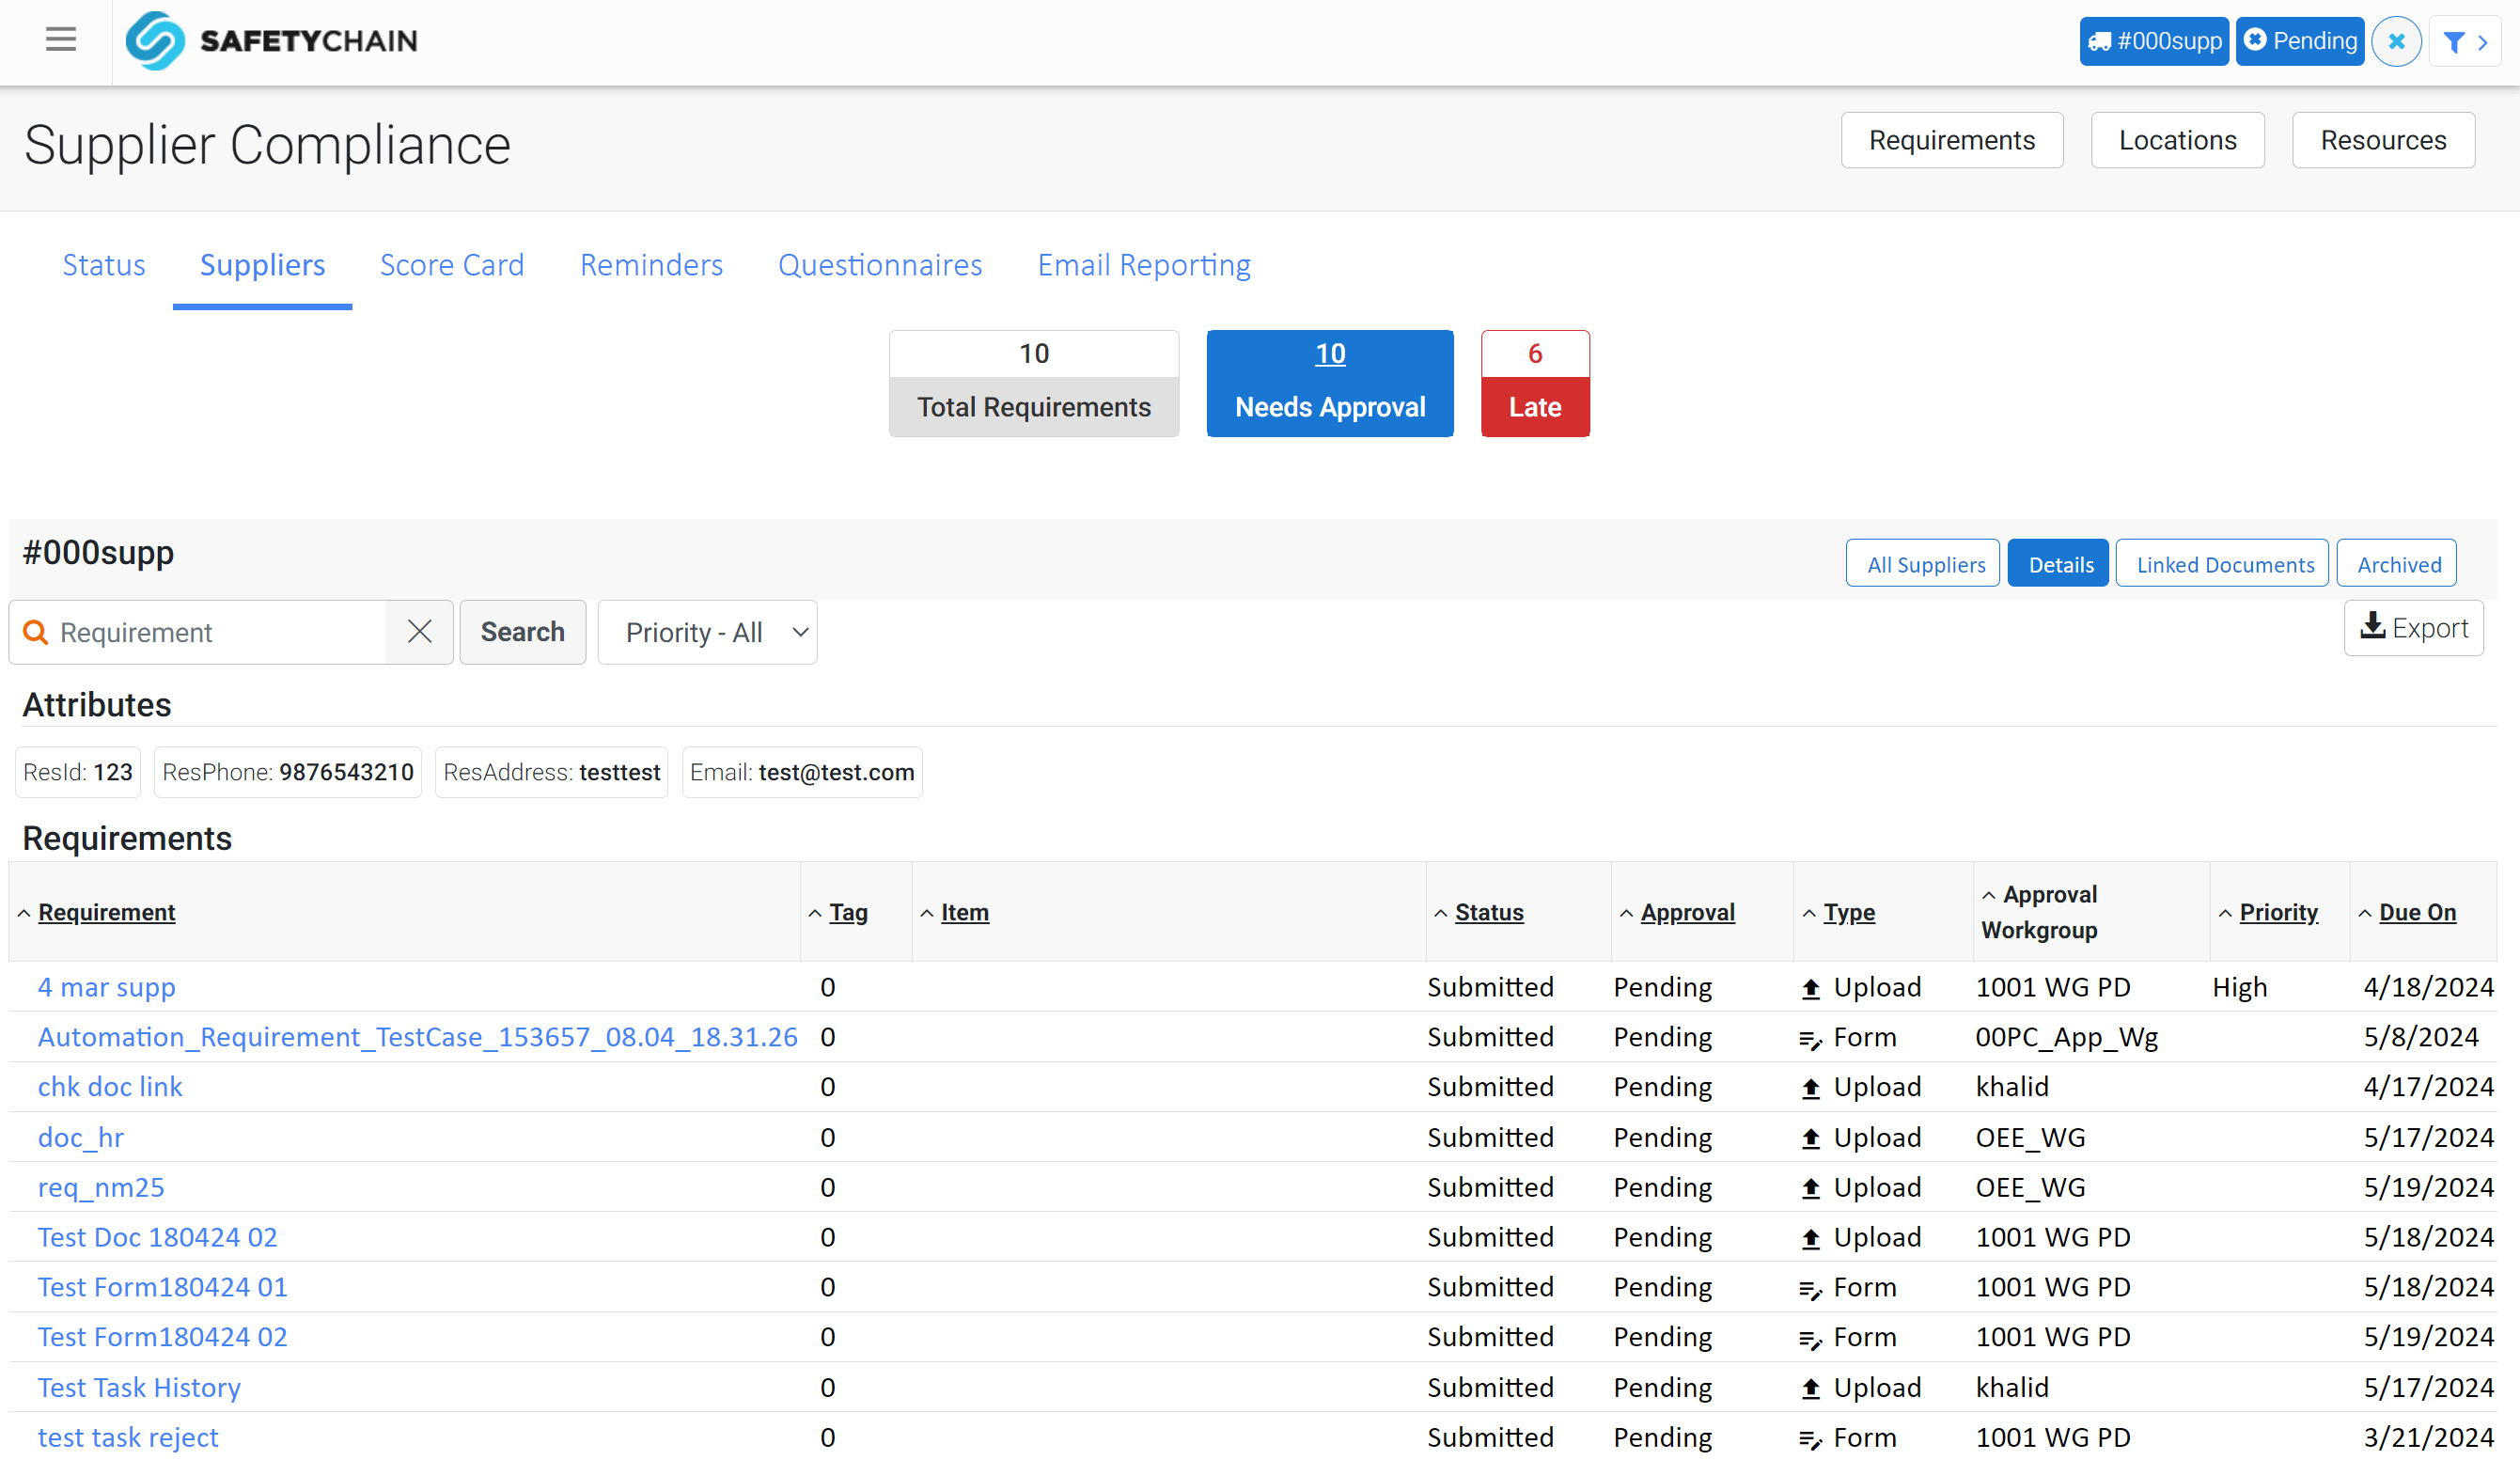Open the Resources button
Screen dimensions: 2520x1460
(2383, 140)
